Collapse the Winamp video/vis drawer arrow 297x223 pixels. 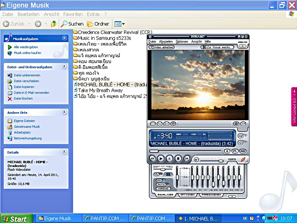(242, 46)
